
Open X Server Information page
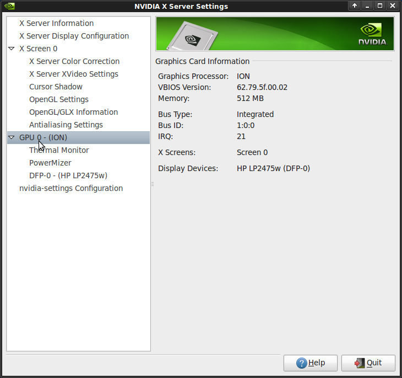[56, 23]
